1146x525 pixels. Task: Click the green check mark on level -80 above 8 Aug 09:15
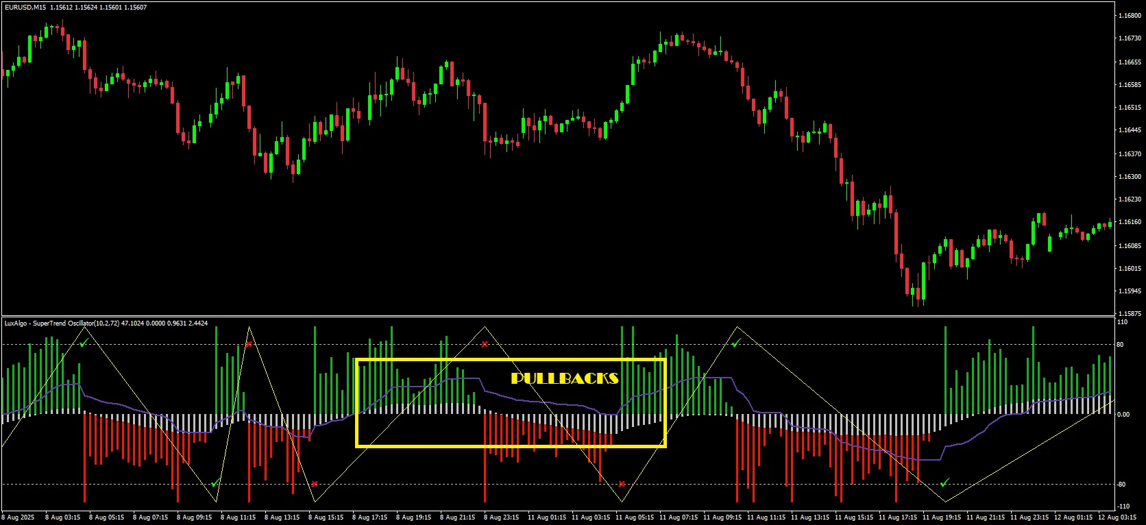[215, 484]
